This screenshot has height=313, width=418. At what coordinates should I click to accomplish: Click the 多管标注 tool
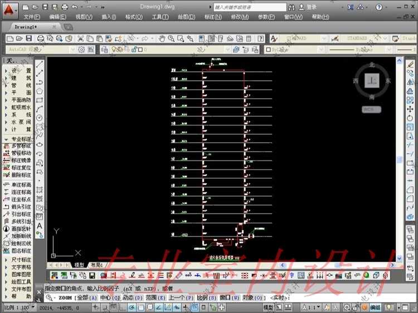pos(18,146)
